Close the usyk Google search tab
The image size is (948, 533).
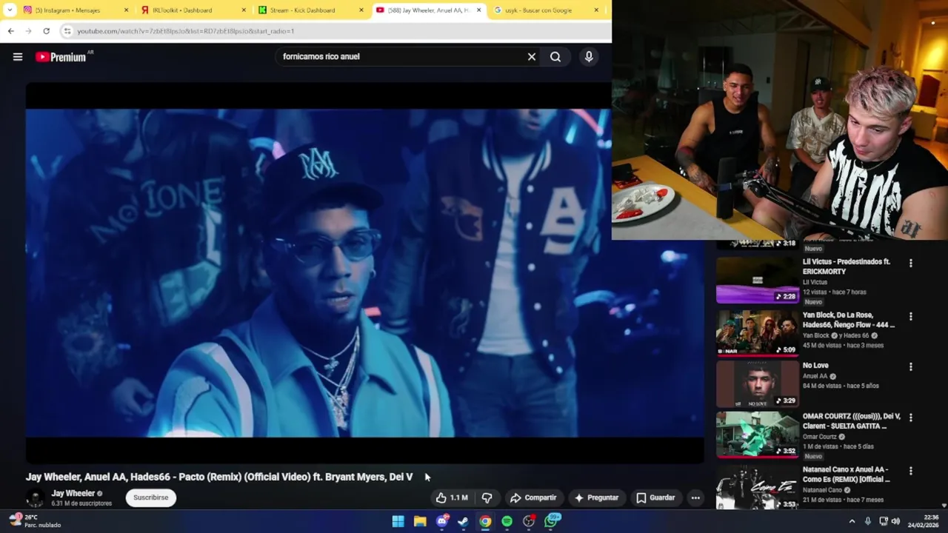click(x=596, y=10)
